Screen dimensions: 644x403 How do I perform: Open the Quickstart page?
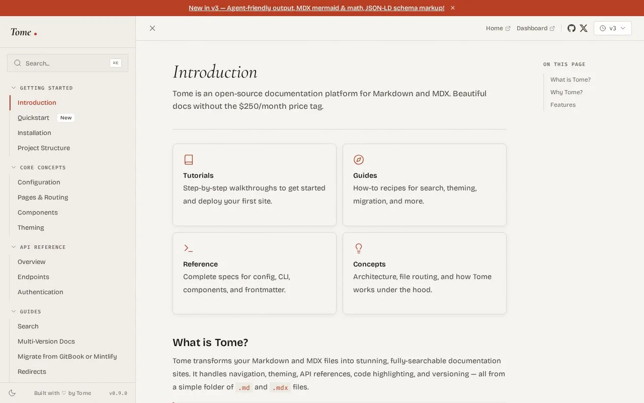(x=33, y=118)
